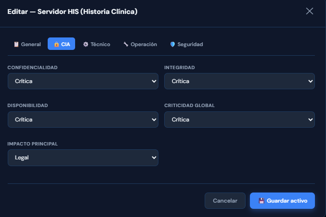The image size is (326, 217).
Task: Click the Disponibilidad field label
Action: 27,106
